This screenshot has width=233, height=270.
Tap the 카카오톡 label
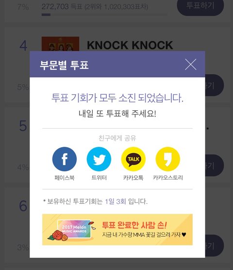133,178
